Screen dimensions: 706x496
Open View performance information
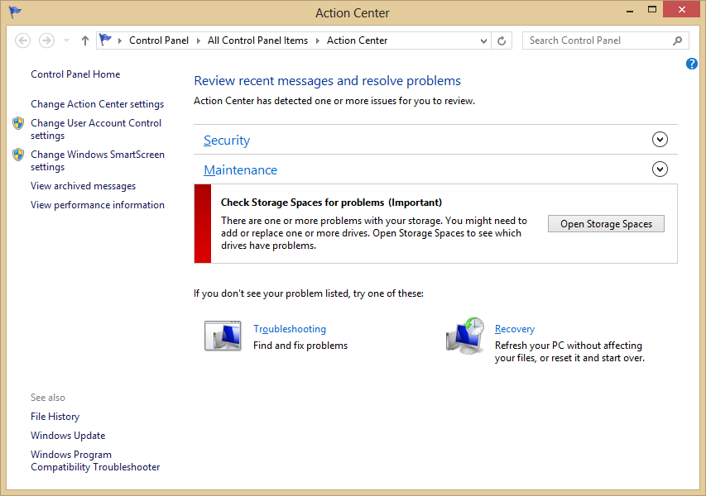(98, 205)
